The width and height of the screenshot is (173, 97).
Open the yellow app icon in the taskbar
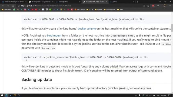[15, 95]
